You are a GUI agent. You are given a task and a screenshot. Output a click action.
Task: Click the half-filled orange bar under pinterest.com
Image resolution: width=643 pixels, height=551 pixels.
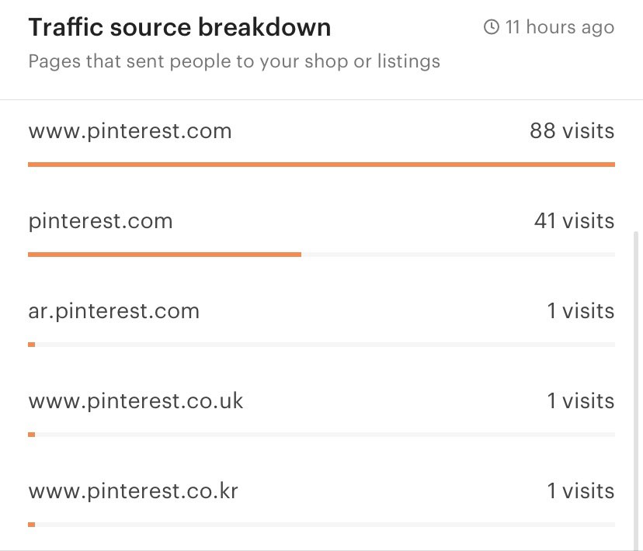point(321,255)
